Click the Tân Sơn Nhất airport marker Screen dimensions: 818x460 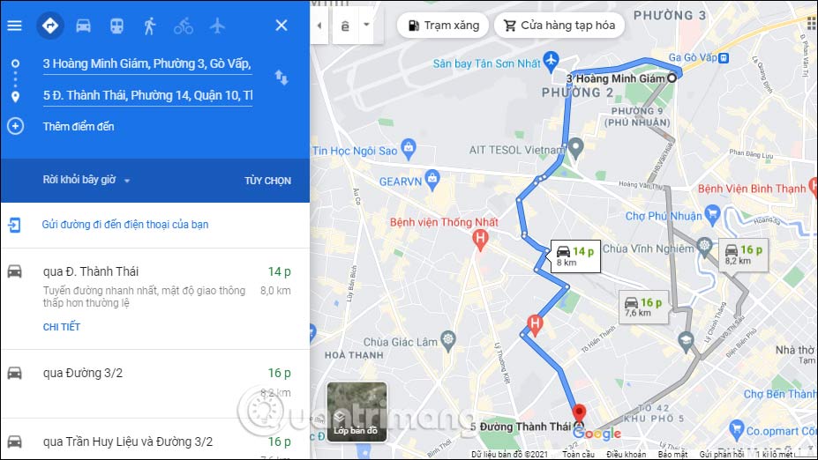pos(551,62)
